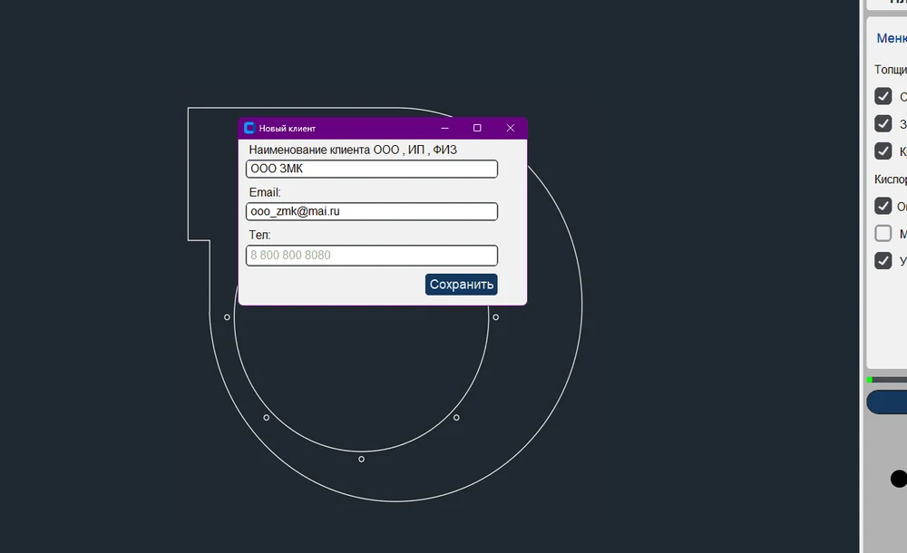The height and width of the screenshot is (553, 907).
Task: Click the green-tipped progress bar in right panel
Action: point(887,379)
